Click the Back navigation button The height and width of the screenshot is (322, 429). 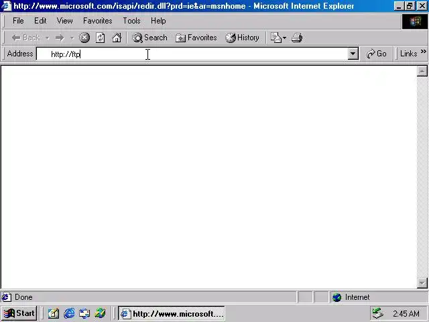(x=26, y=38)
